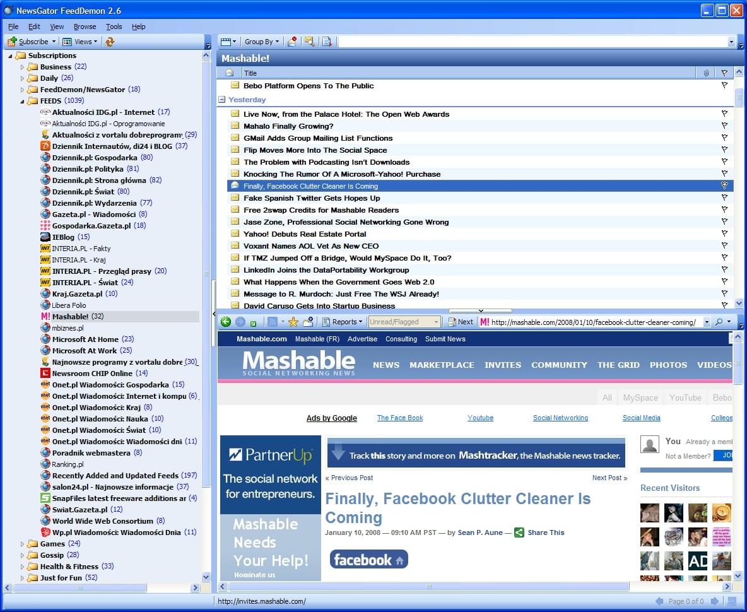Click the '« Previous Post' link
747x612 pixels.
[x=349, y=478]
